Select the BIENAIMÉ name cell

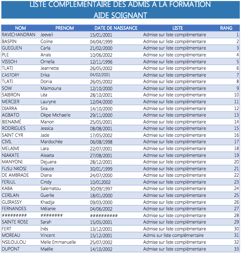(x=11, y=122)
